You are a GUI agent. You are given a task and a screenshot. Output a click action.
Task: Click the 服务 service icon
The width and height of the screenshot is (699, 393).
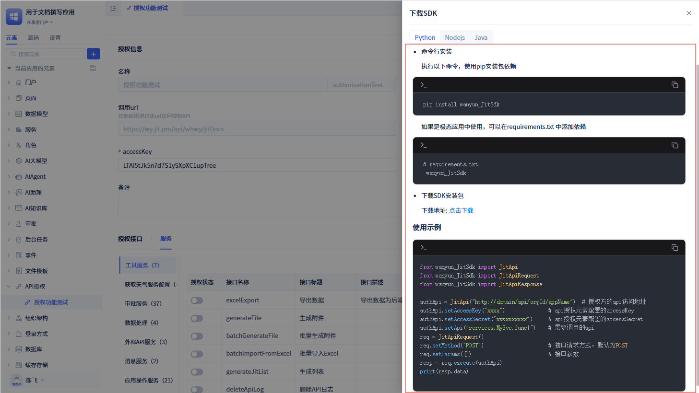click(19, 130)
